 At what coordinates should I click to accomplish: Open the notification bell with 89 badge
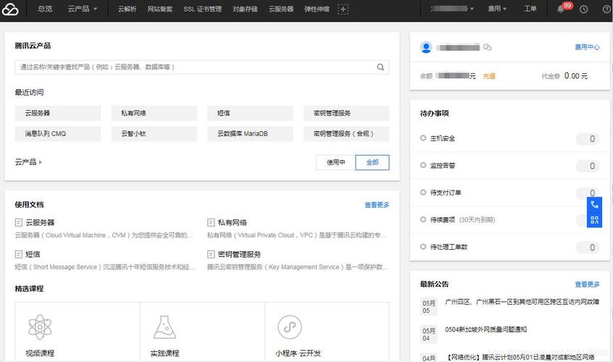tap(561, 9)
